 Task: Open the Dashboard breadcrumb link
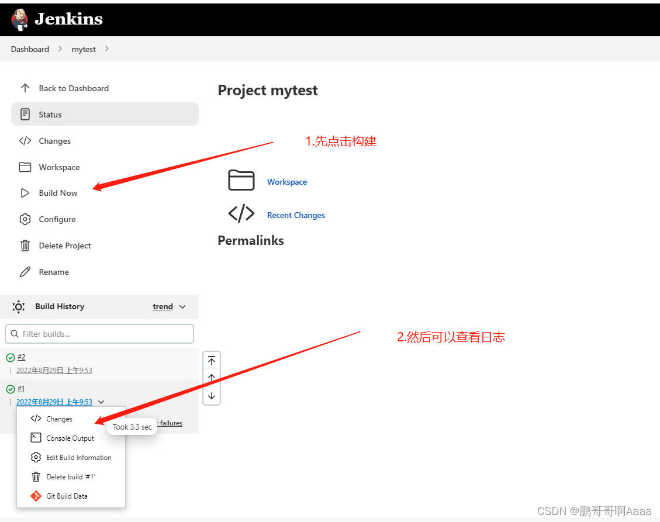pos(30,49)
